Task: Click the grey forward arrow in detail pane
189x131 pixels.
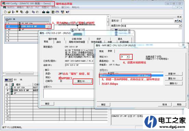Action: (10, 79)
